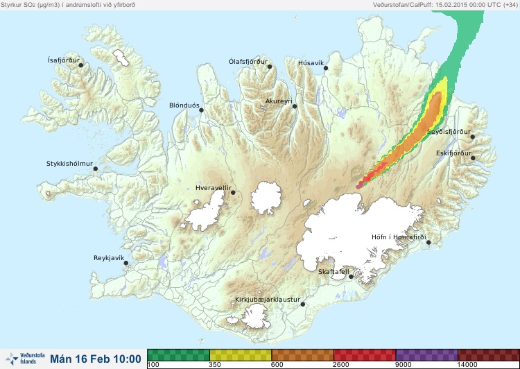Screen dimensions: 520x369
Task: Click the Mán 16 Feb 10:00 timestamp
Action: [x=96, y=359]
